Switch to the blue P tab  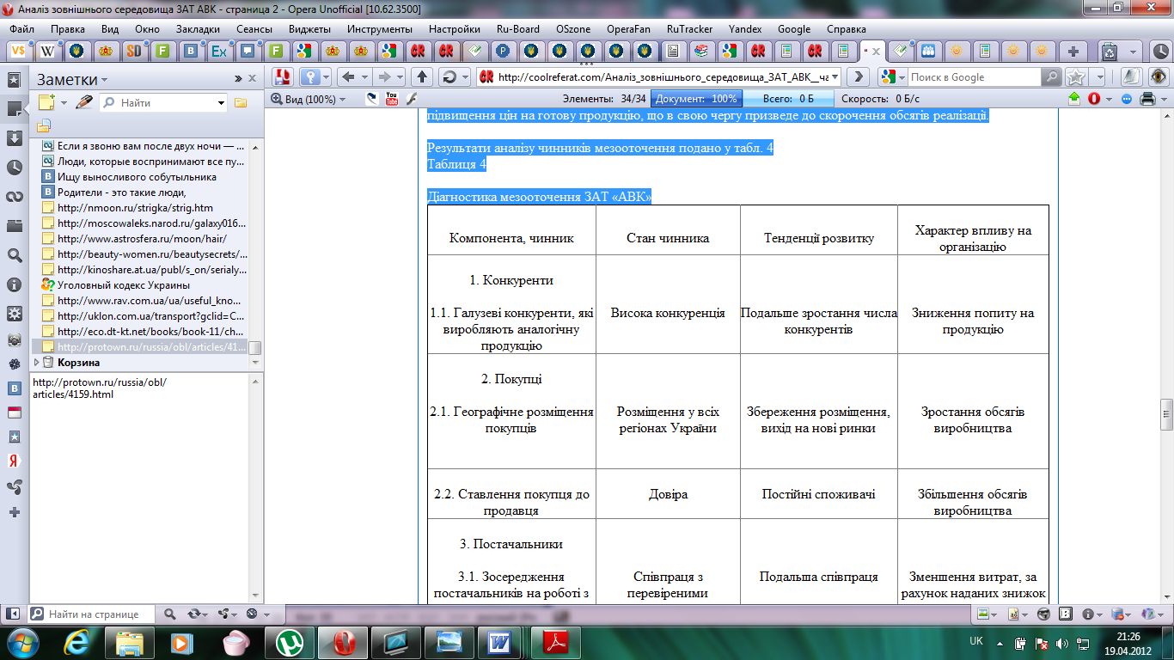pos(503,51)
